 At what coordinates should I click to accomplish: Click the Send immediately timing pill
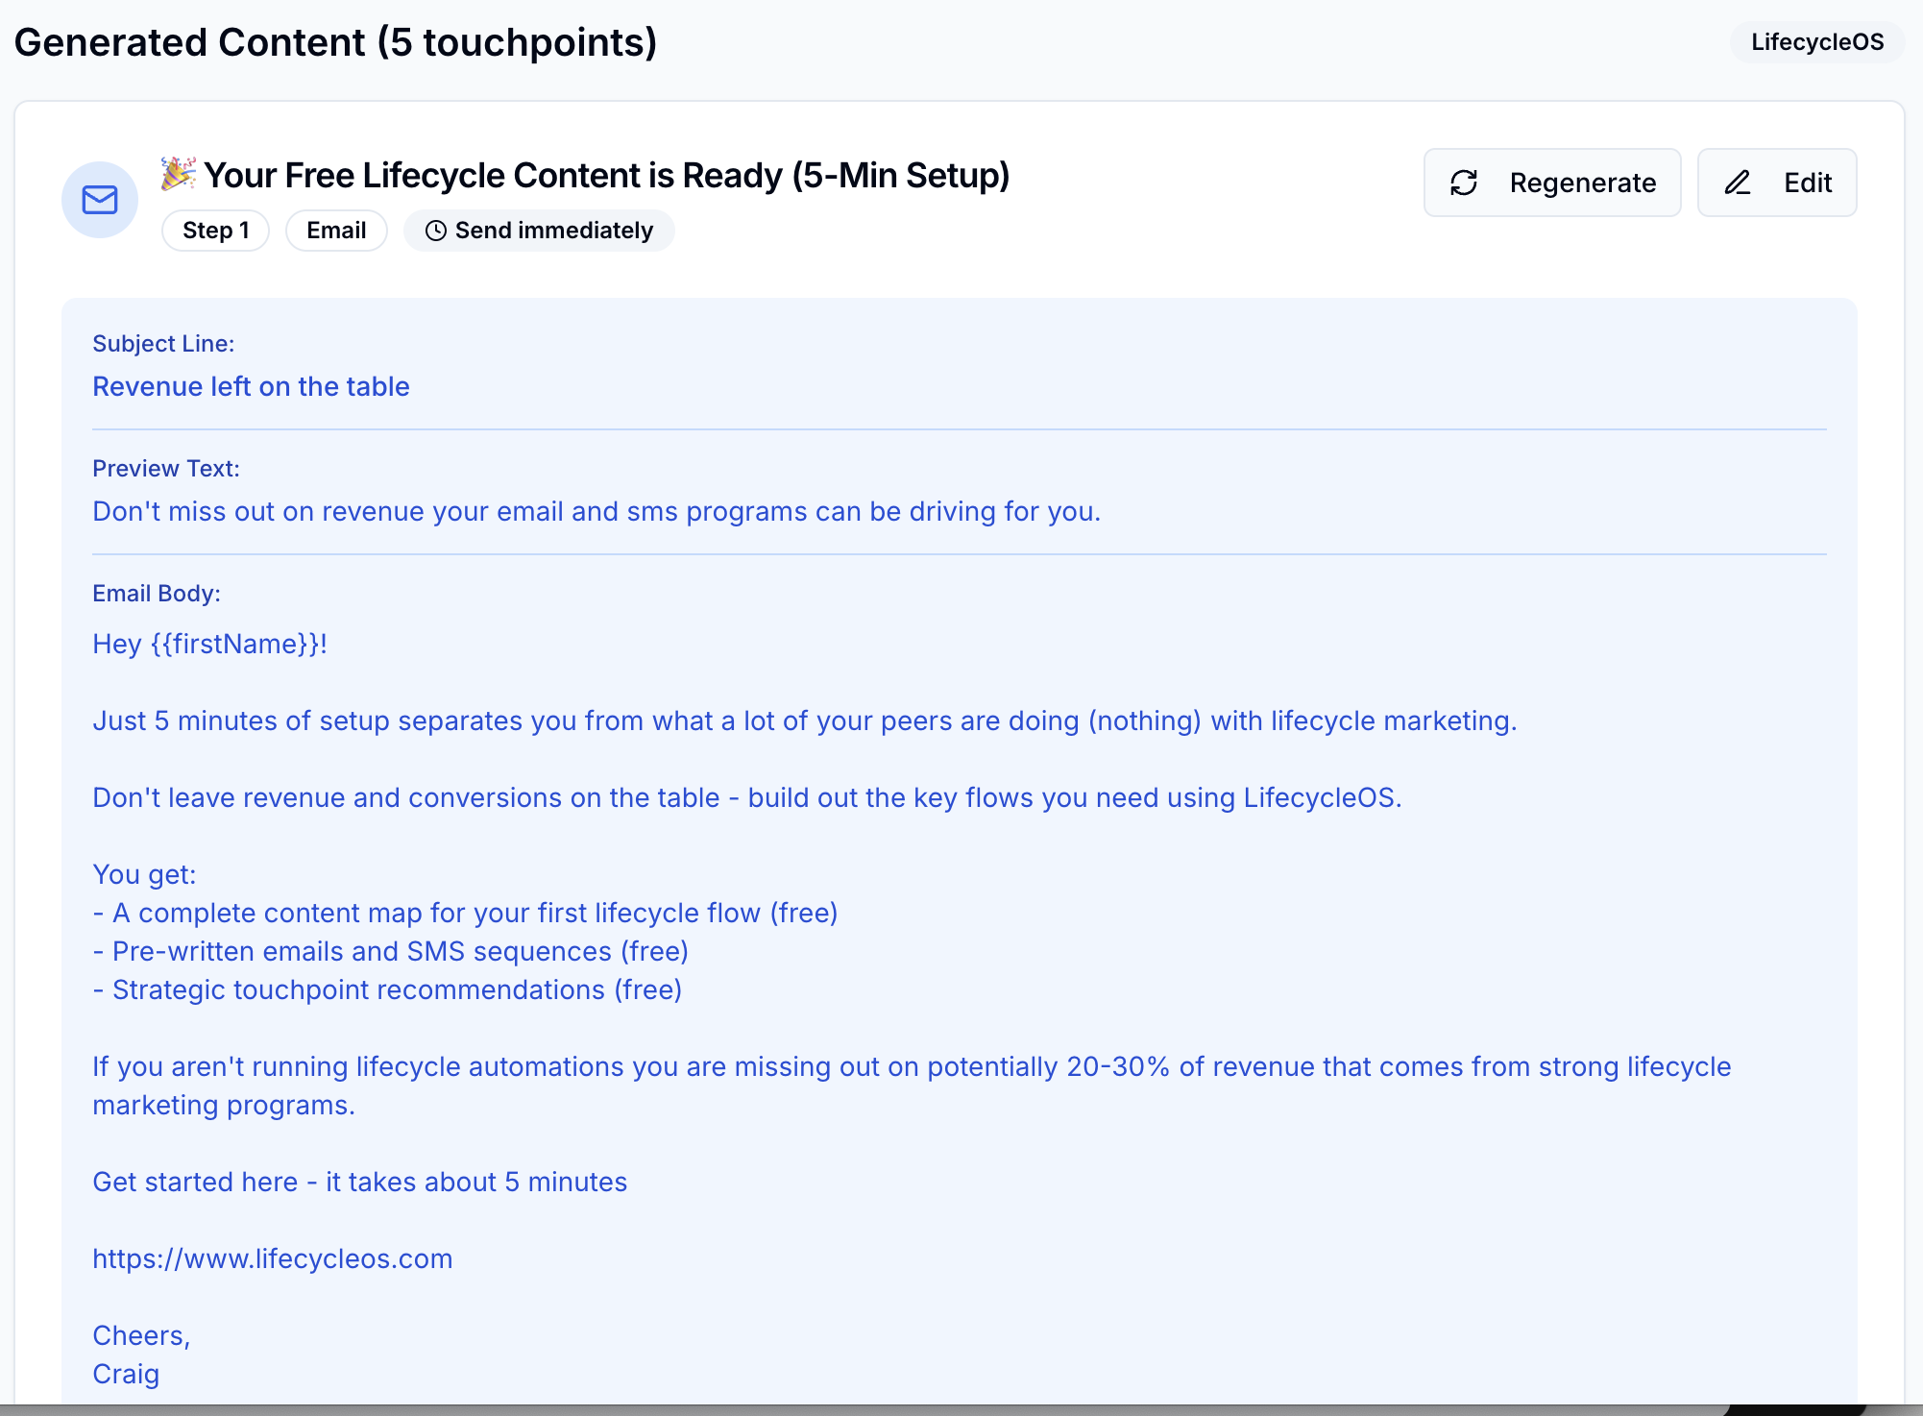[x=553, y=231]
